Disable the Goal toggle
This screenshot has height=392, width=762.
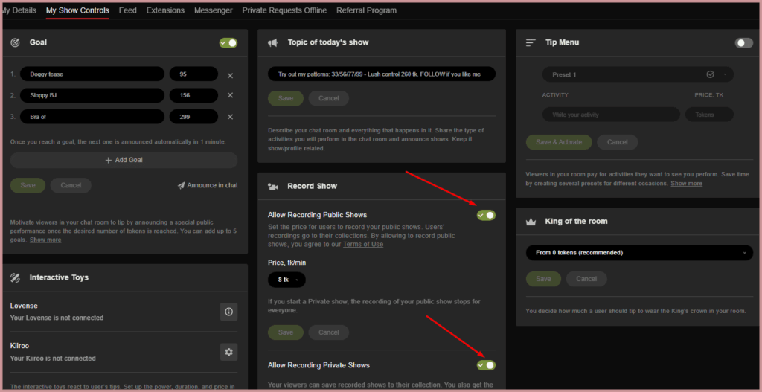228,43
